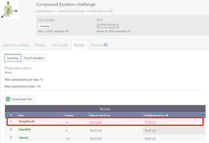The height and width of the screenshot is (143, 209).
Task: Switch to Final Evaluation phase
Action: pyautogui.click(x=34, y=58)
